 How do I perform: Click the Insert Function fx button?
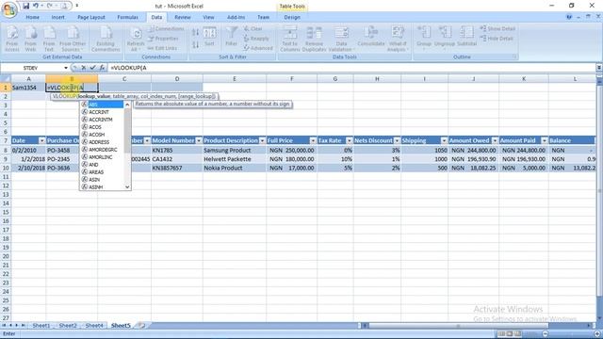pos(102,68)
